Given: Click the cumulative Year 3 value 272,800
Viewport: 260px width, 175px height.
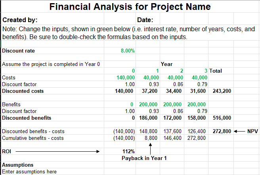Looking at the screenshot, I should point(197,138).
